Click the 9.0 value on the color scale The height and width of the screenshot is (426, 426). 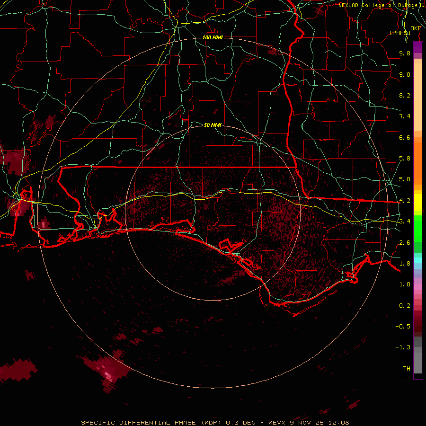pos(405,74)
